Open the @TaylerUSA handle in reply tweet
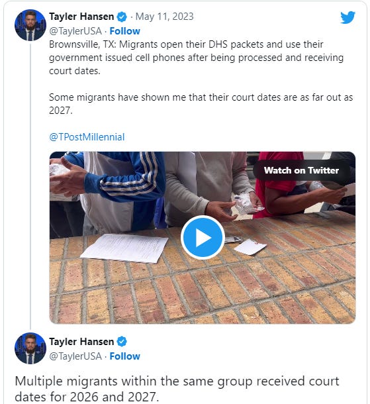 click(x=75, y=356)
